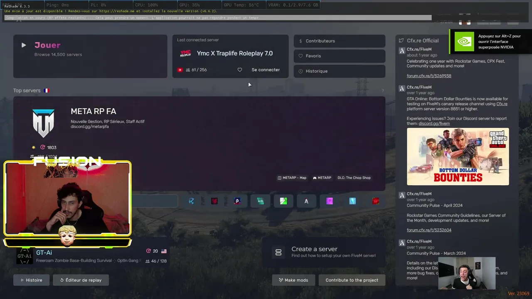The height and width of the screenshot is (299, 532).
Task: Select the white letter A top-server icon
Action: click(306, 201)
